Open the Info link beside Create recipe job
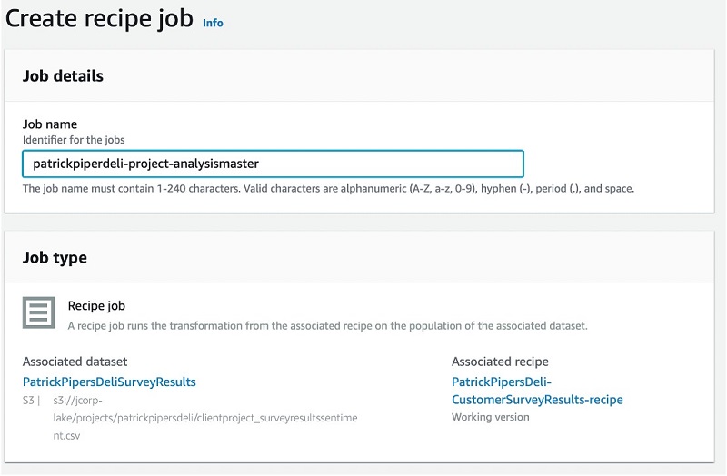727x476 pixels. (x=213, y=23)
